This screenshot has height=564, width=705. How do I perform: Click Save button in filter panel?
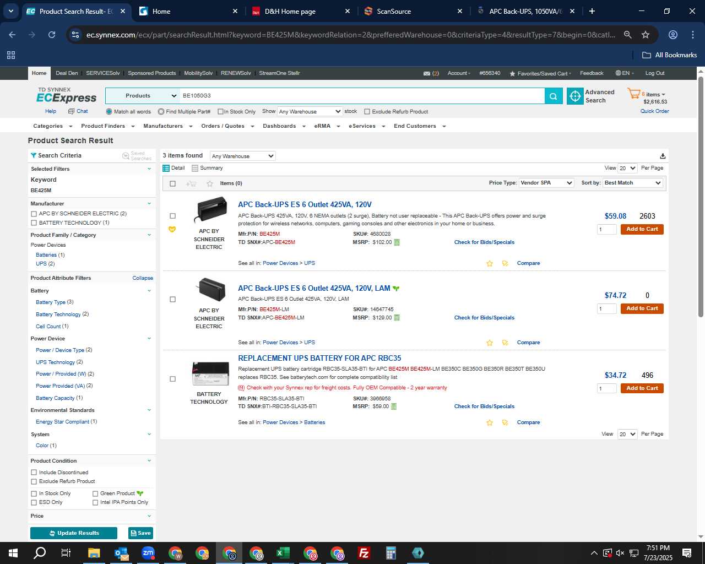(140, 533)
